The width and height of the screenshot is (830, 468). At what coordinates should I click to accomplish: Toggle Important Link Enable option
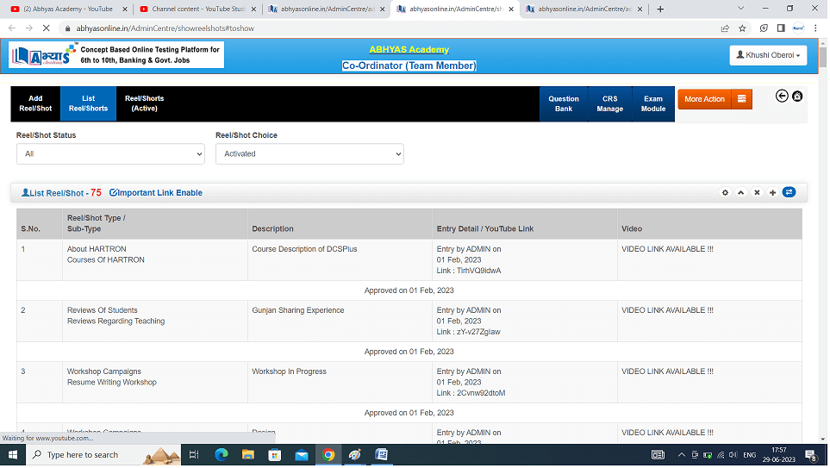(x=156, y=193)
